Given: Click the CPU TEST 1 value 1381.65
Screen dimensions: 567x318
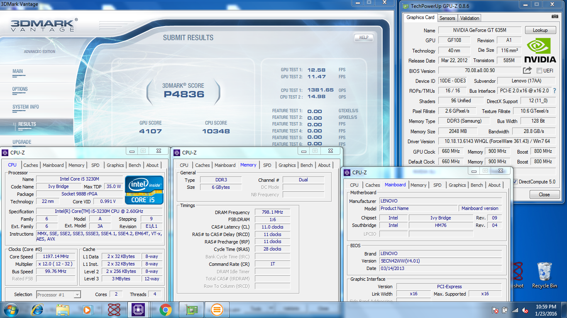Looking at the screenshot, I should 320,90.
